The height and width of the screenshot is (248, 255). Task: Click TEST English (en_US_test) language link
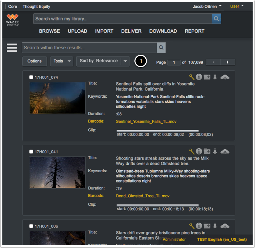(x=222, y=240)
